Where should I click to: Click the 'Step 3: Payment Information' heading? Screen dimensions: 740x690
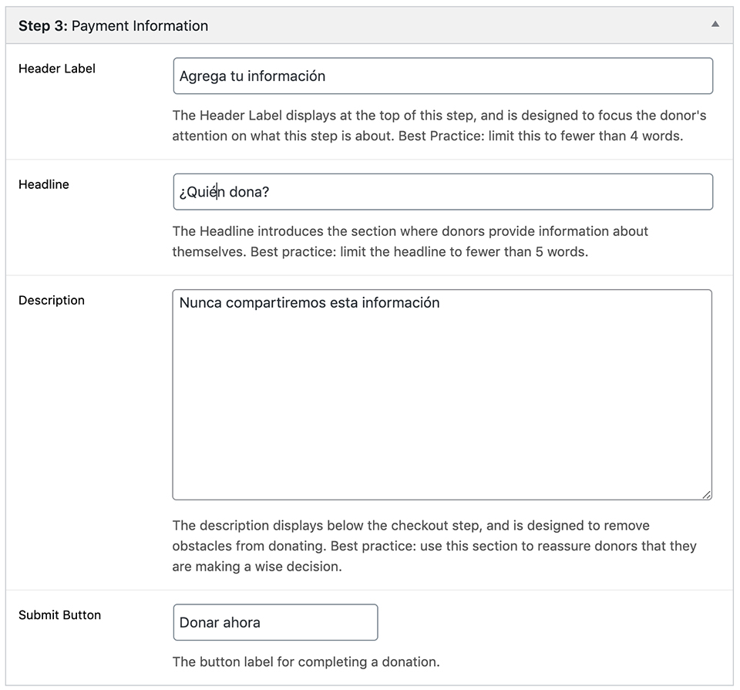coord(113,26)
